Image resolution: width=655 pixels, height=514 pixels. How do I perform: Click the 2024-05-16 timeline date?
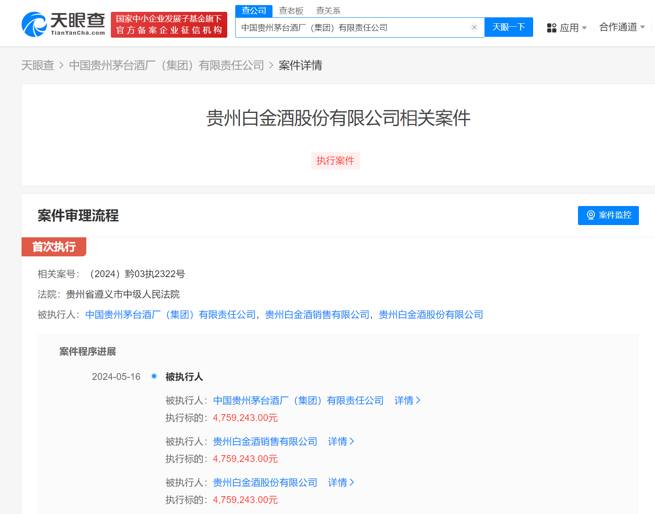coord(116,377)
